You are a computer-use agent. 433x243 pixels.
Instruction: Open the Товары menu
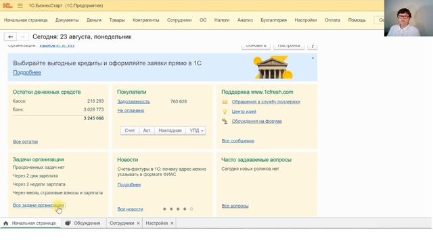pyautogui.click(x=117, y=20)
